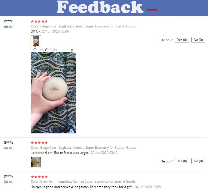This screenshot has height=192, width=208.
Task: Vote No on G***a's 9 cm review
Action: point(198,161)
